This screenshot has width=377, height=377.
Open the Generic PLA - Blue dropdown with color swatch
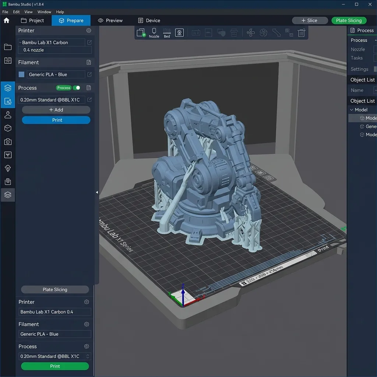(56, 74)
